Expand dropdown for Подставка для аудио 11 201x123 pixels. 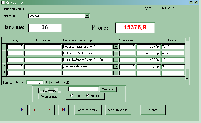tap(116, 47)
